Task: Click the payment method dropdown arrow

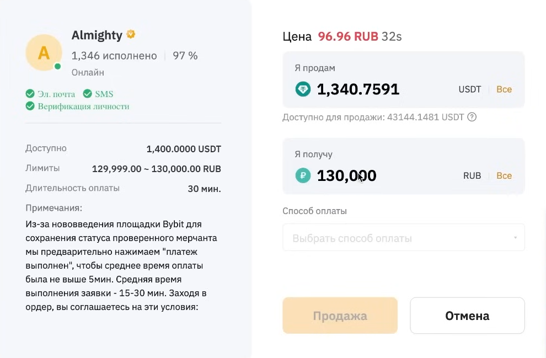Action: [515, 238]
